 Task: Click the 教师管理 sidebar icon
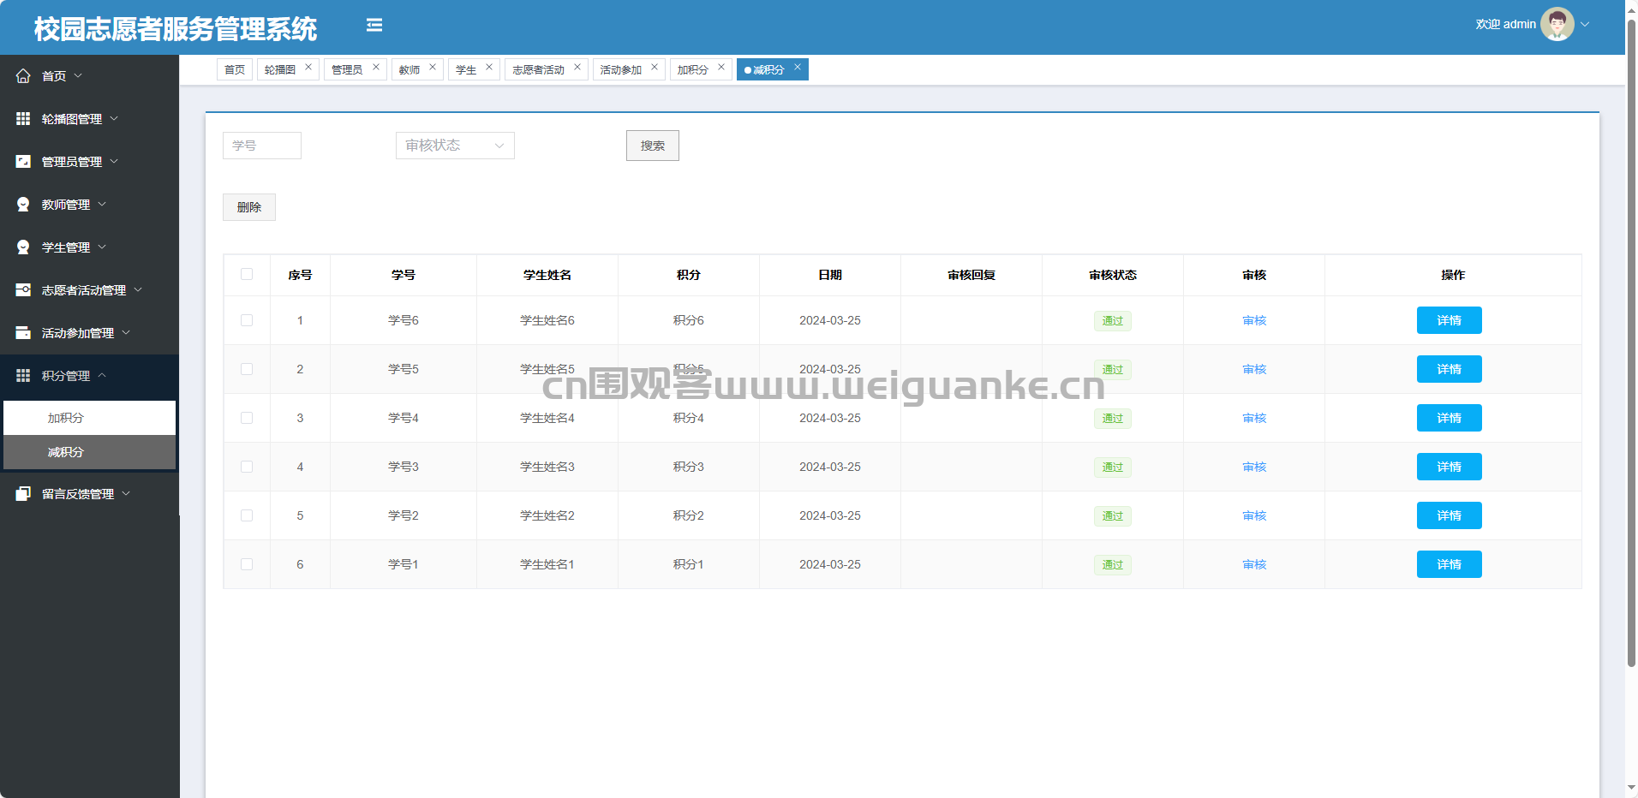tap(23, 205)
